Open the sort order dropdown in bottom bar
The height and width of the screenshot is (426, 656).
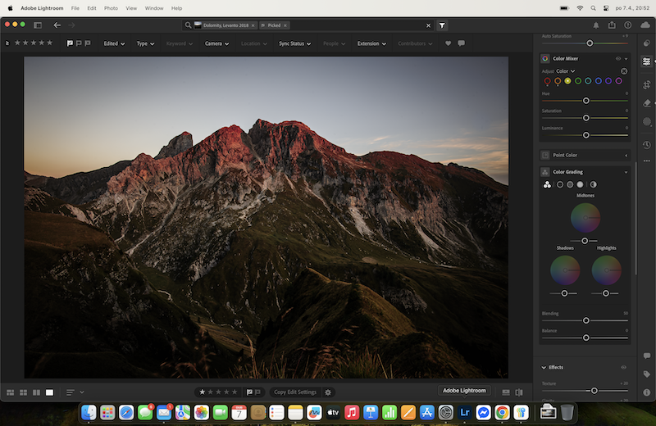(x=75, y=392)
